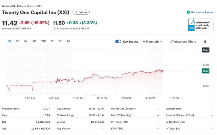This screenshot has height=135, width=217.
Task: Select the 1D time range tab
Action: [10, 41]
